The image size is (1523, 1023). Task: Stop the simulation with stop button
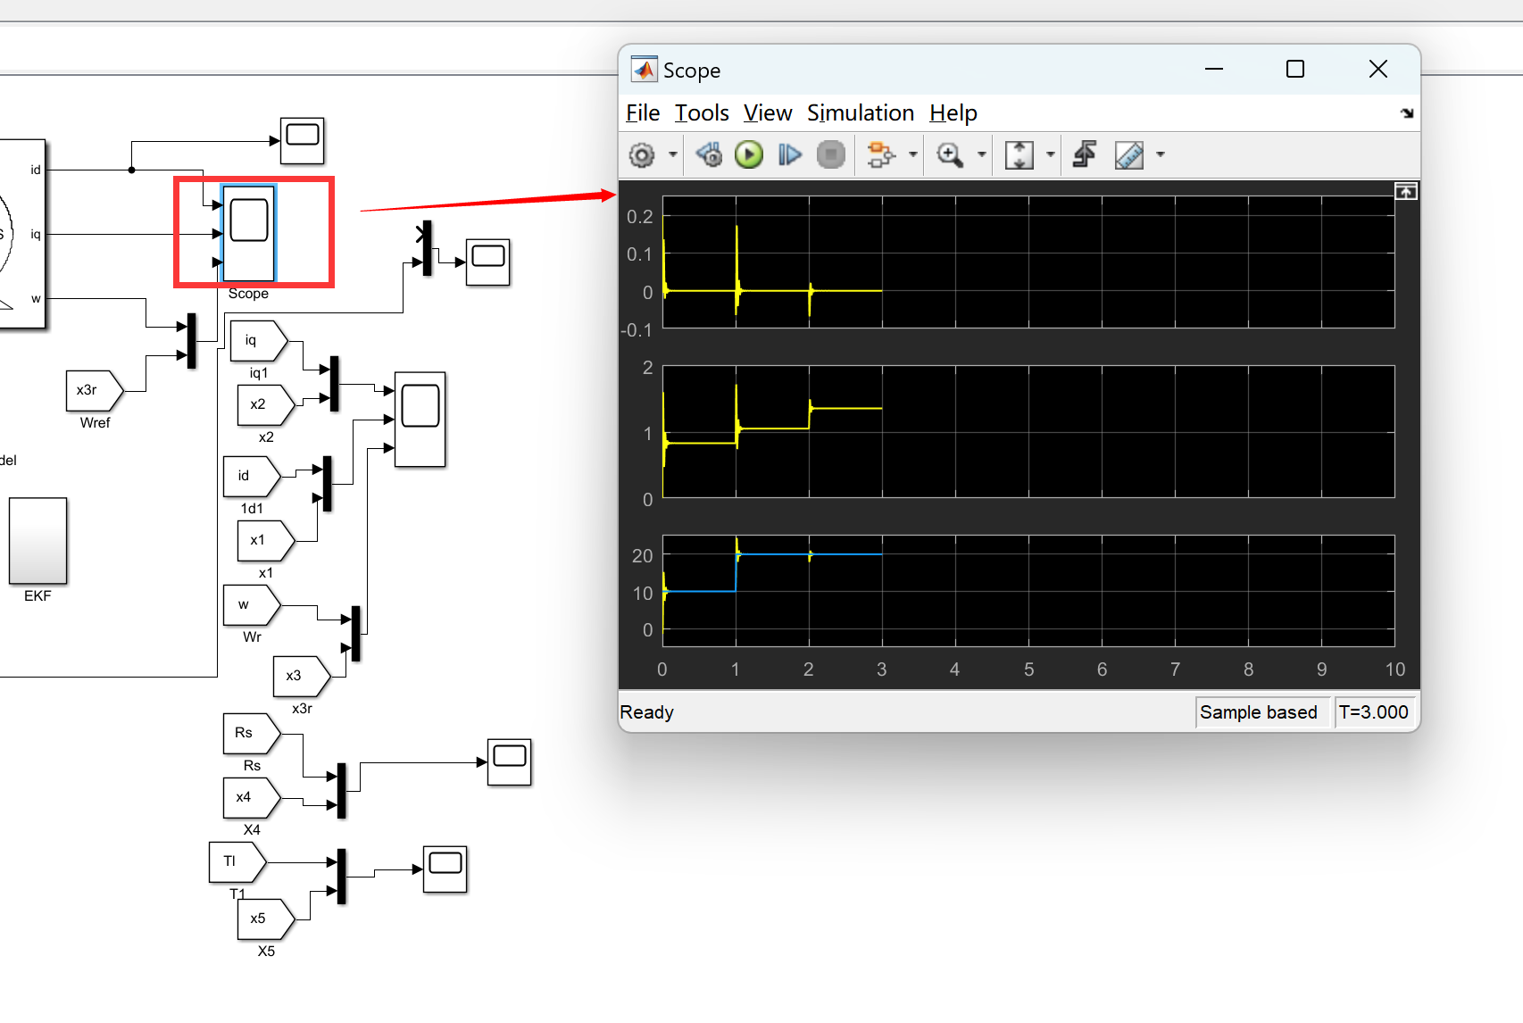pos(831,155)
